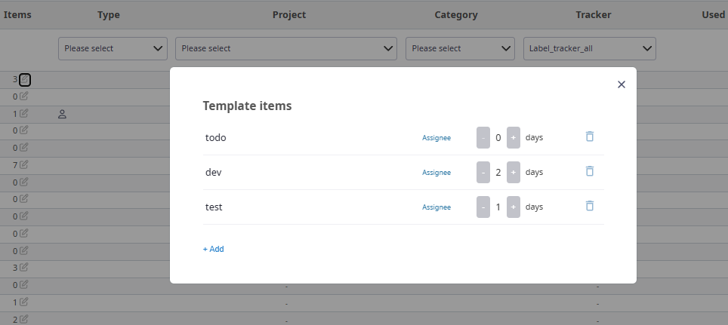728x325 pixels.
Task: Click the Assignee link for todo
Action: point(436,138)
